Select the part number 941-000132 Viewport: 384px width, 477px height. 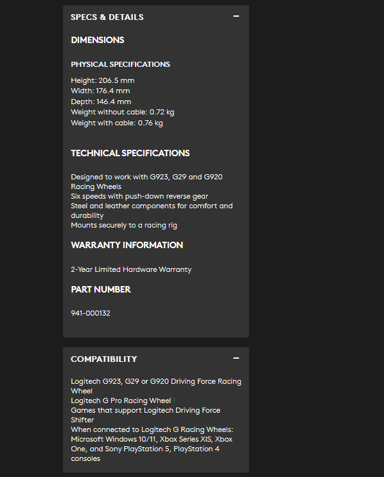coord(91,313)
